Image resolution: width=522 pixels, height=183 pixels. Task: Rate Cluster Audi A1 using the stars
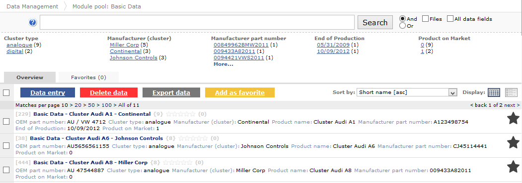click(180, 114)
